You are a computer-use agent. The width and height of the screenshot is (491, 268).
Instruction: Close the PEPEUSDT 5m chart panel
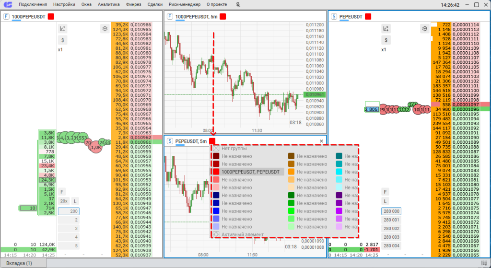[x=321, y=141]
